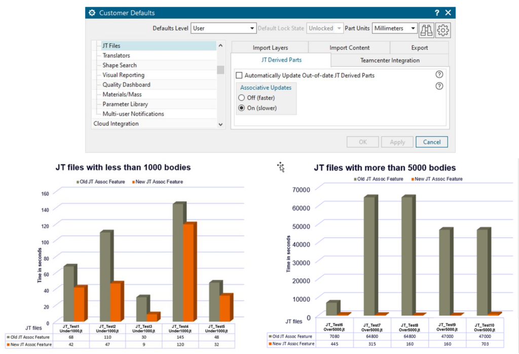Click the question mark help in title bar
This screenshot has height=354, width=519.
[437, 13]
